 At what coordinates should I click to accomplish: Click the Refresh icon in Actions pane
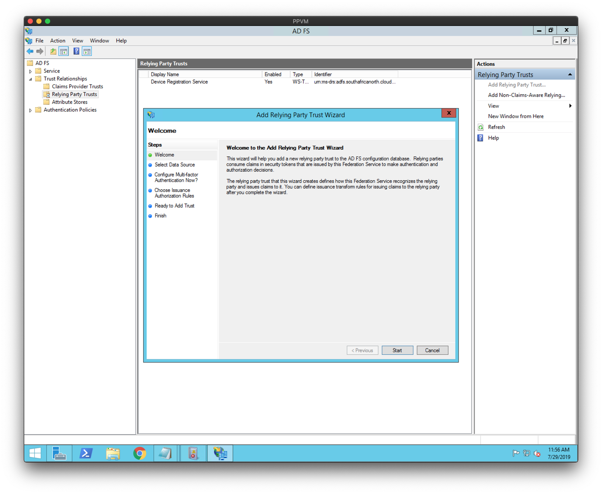click(x=480, y=127)
